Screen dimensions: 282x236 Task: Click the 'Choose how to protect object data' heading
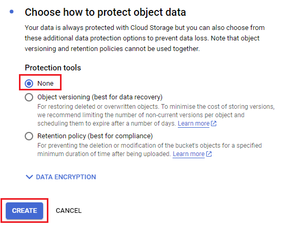click(x=105, y=13)
